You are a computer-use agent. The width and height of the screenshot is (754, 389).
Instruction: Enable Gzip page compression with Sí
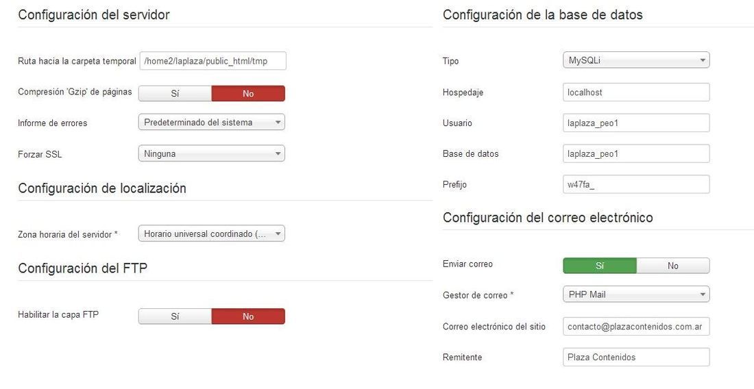coord(175,94)
